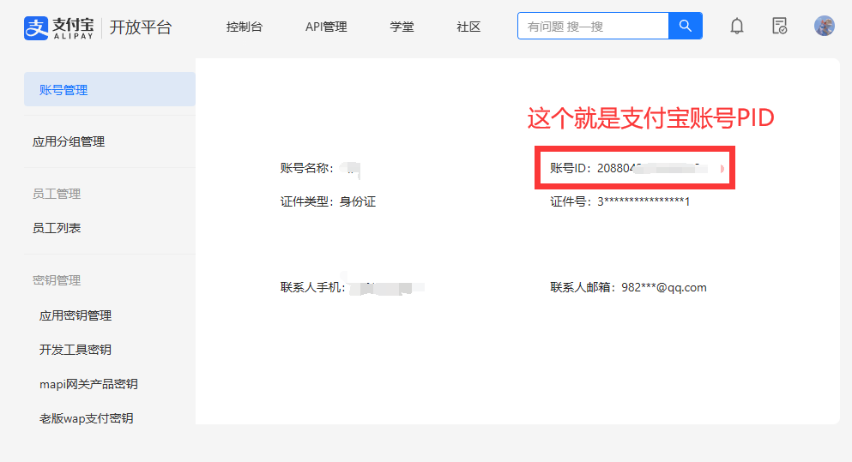Open 员工列表 in the sidebar
This screenshot has width=852, height=462.
click(x=57, y=228)
